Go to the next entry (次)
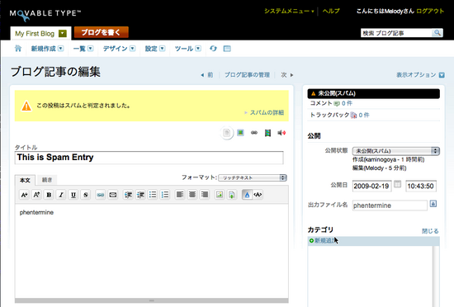 pos(287,75)
